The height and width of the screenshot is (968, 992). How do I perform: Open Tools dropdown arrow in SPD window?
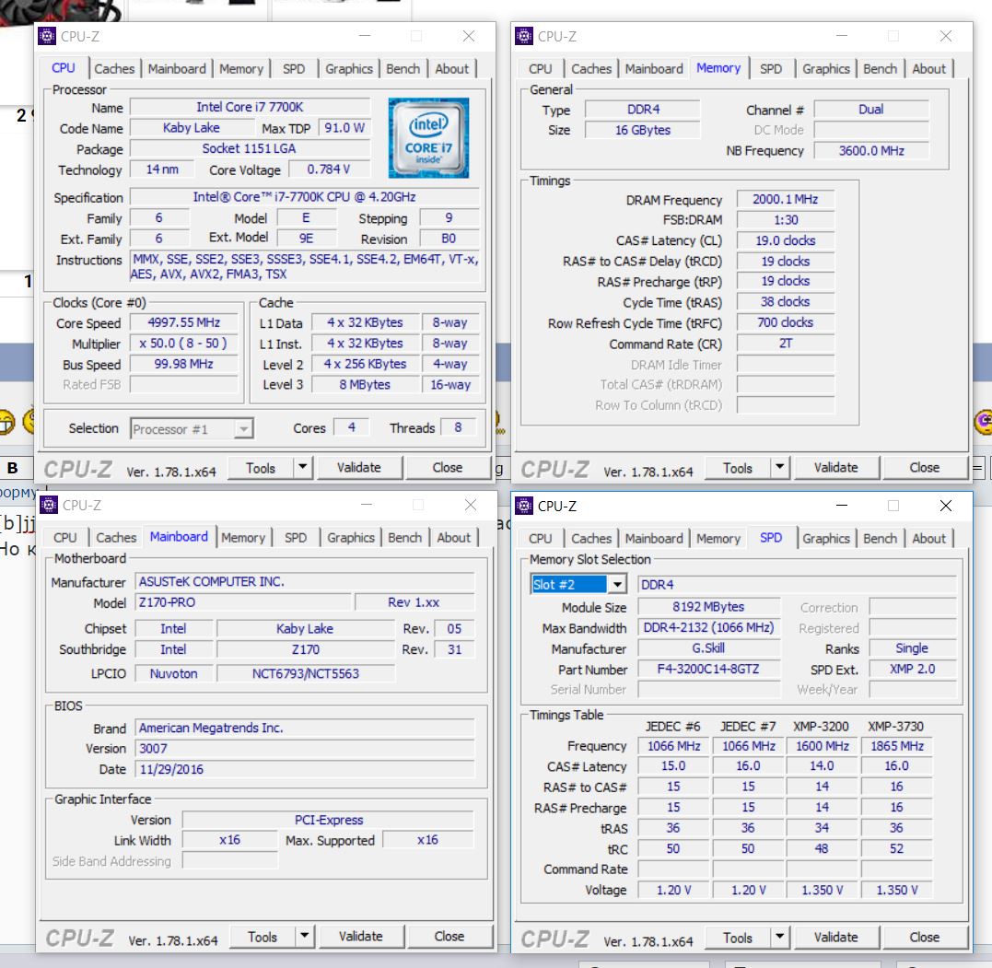click(x=779, y=937)
